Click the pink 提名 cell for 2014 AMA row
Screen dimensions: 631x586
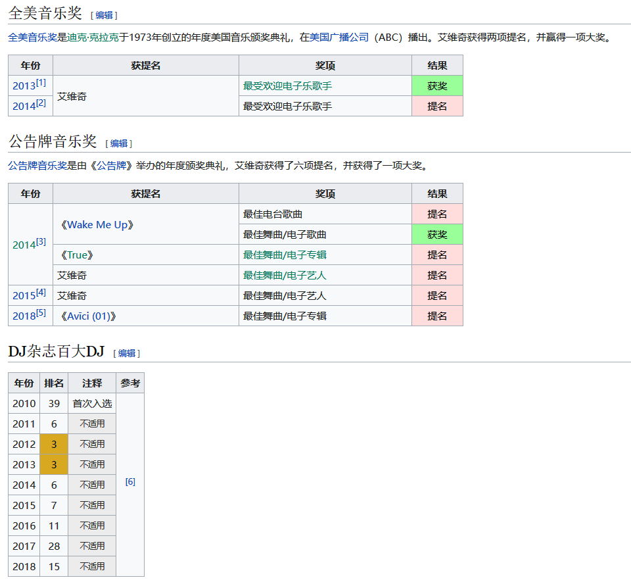pos(438,107)
